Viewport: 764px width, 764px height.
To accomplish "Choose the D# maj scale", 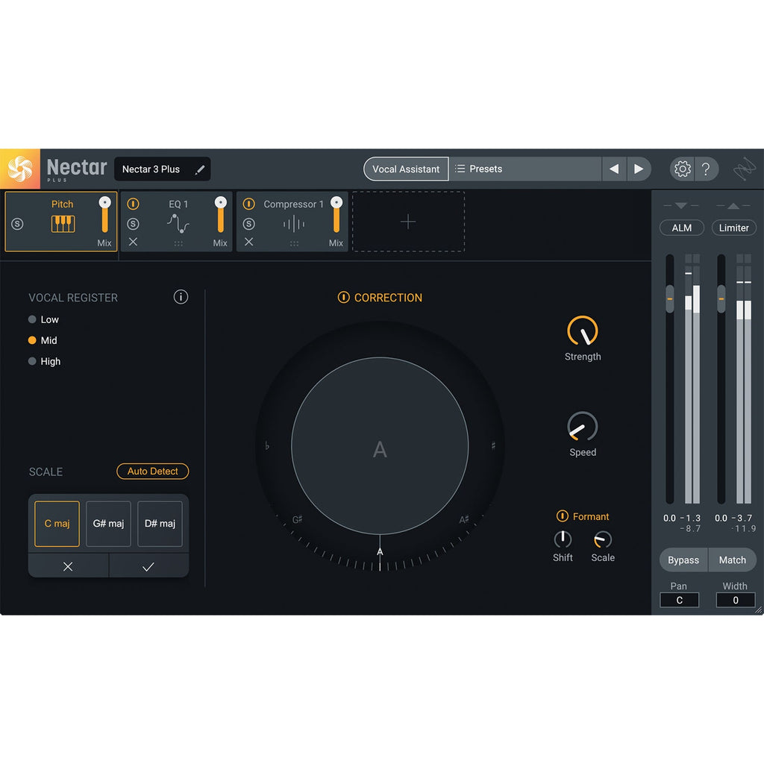I will tap(160, 524).
